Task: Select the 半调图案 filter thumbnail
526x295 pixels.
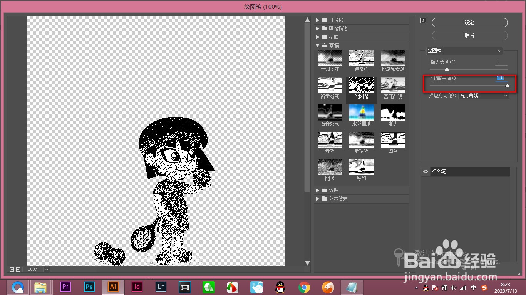Action: pyautogui.click(x=330, y=58)
